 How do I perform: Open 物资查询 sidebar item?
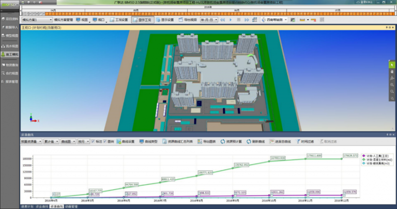click(x=10, y=65)
